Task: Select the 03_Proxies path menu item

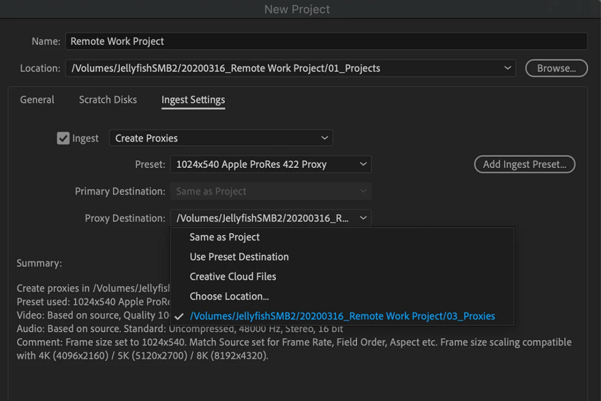Action: coord(342,316)
